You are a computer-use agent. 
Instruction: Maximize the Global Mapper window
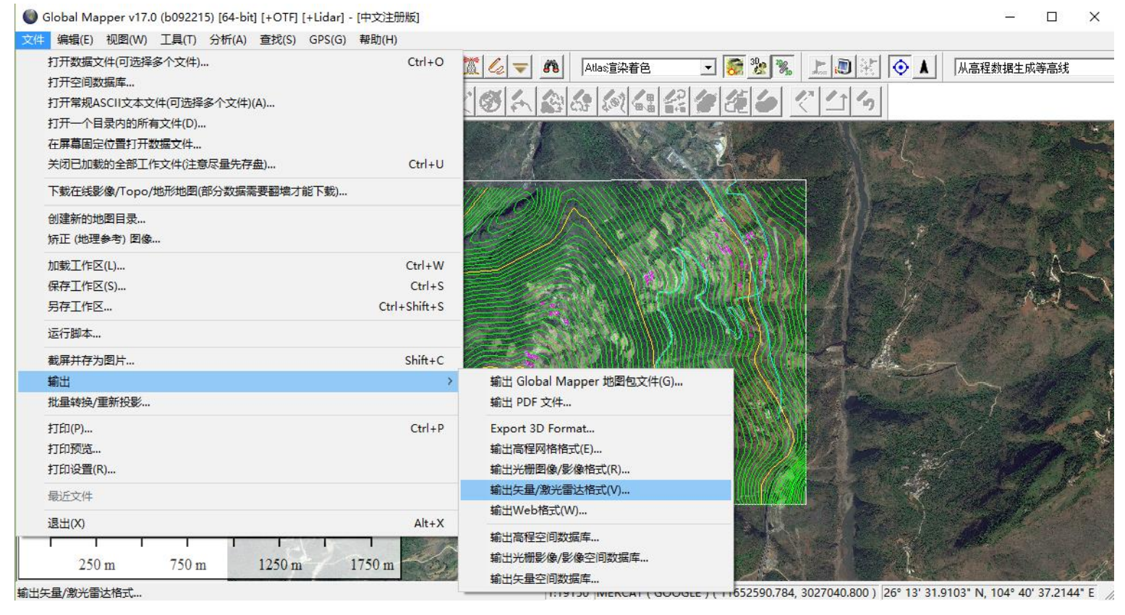click(x=1052, y=17)
